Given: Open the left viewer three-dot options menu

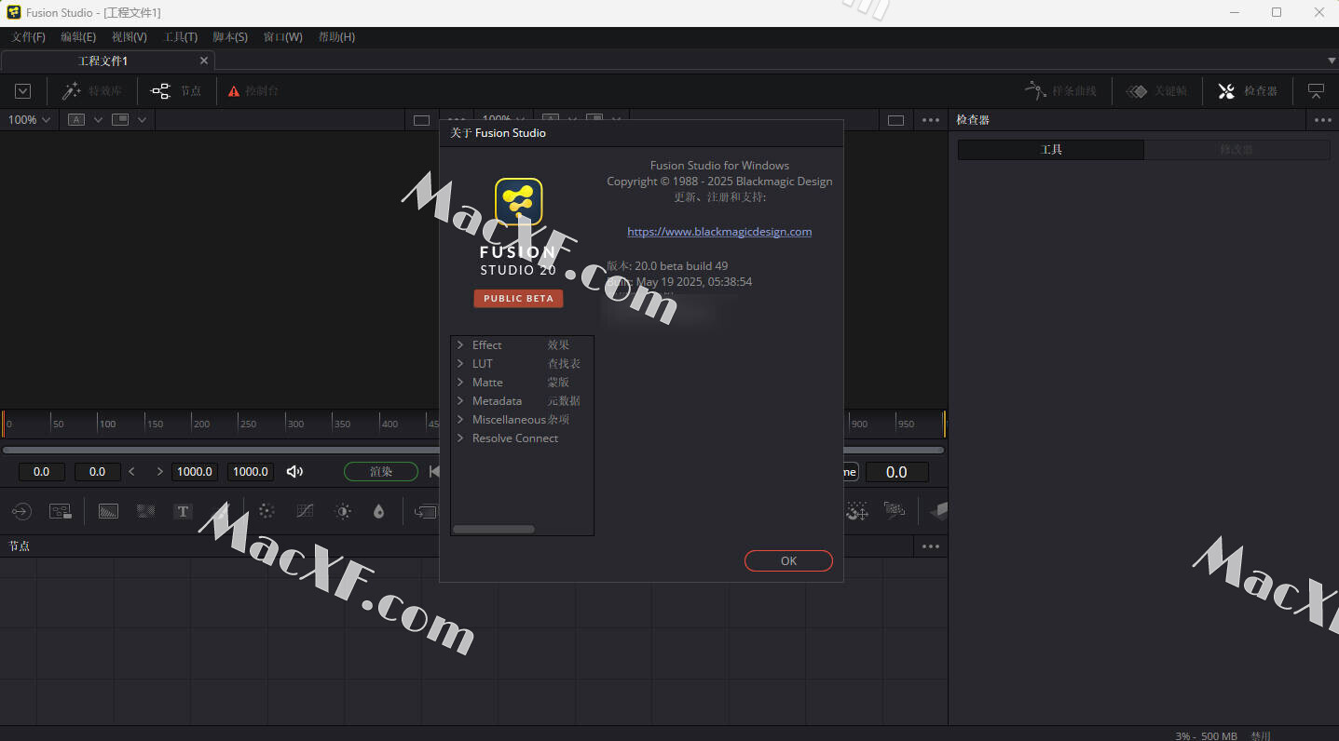Looking at the screenshot, I should [x=456, y=120].
